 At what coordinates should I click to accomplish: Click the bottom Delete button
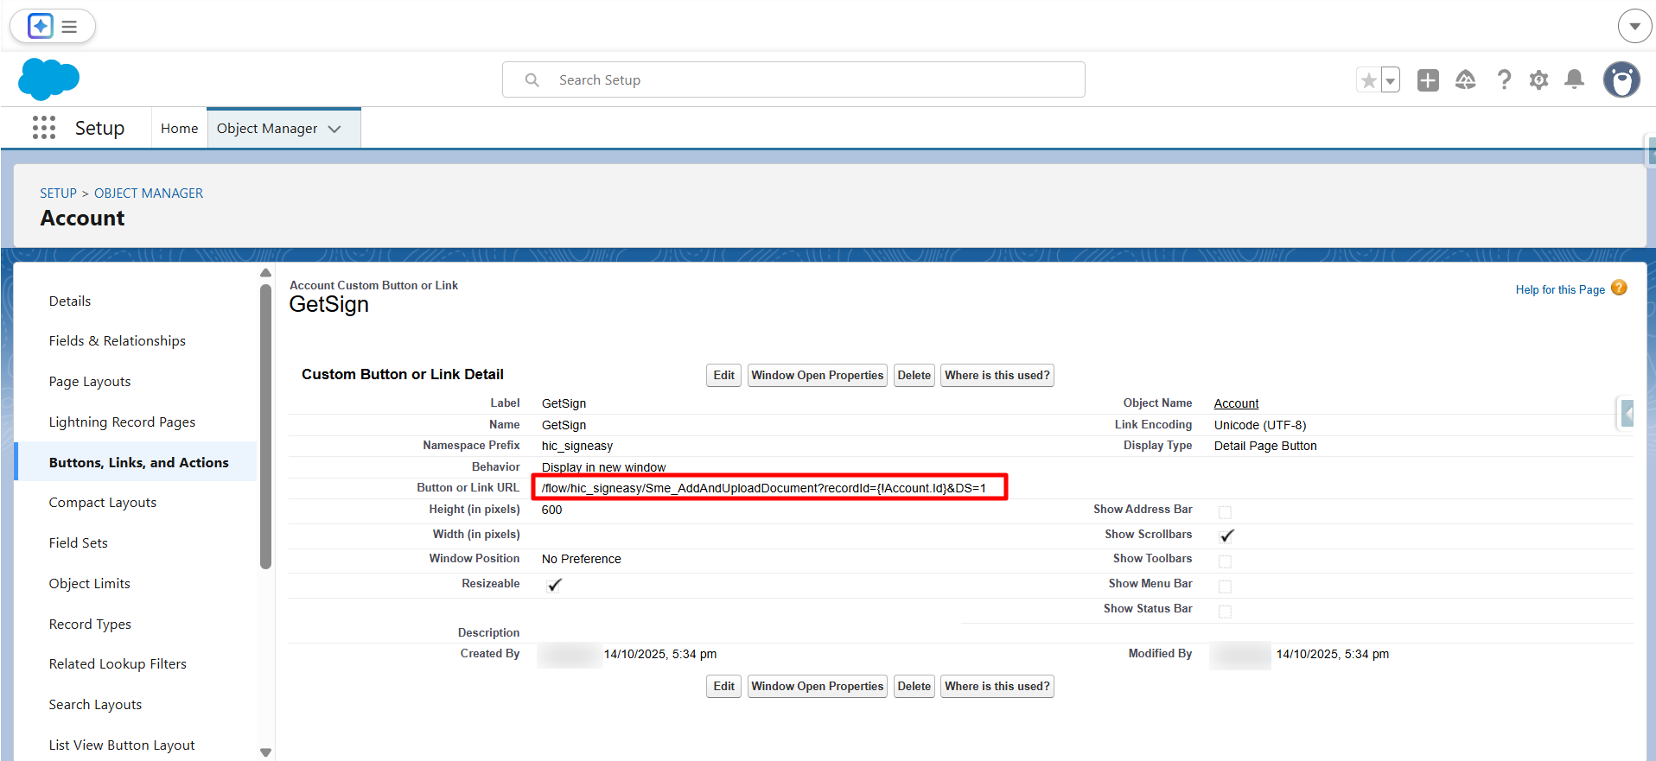[914, 687]
